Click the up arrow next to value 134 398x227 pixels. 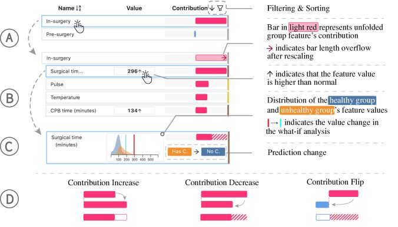pyautogui.click(x=140, y=111)
